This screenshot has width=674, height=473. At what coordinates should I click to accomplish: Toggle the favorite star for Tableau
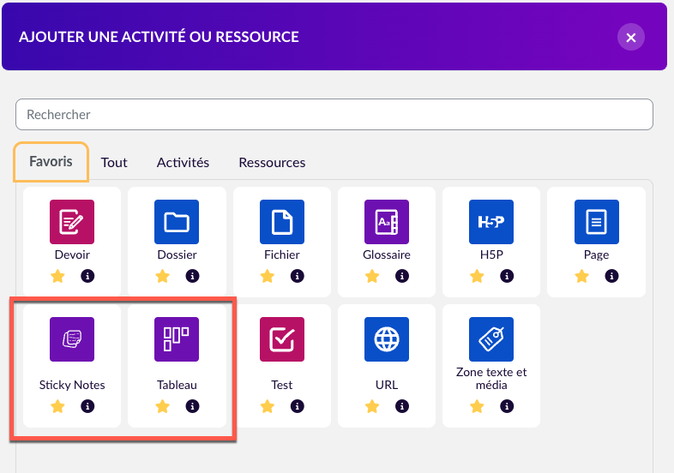pyautogui.click(x=162, y=407)
